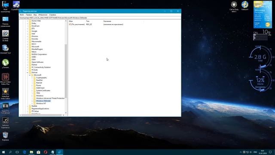Viewport: 275px width, 155px height.
Task: Open the Мой компьютер desktop icon
Action: (5, 7)
